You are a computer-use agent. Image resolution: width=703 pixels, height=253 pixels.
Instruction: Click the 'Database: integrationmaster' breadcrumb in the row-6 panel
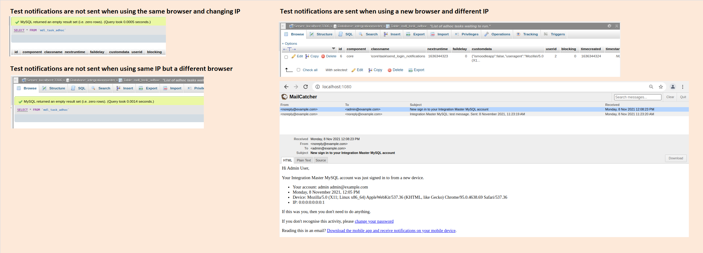coord(360,26)
